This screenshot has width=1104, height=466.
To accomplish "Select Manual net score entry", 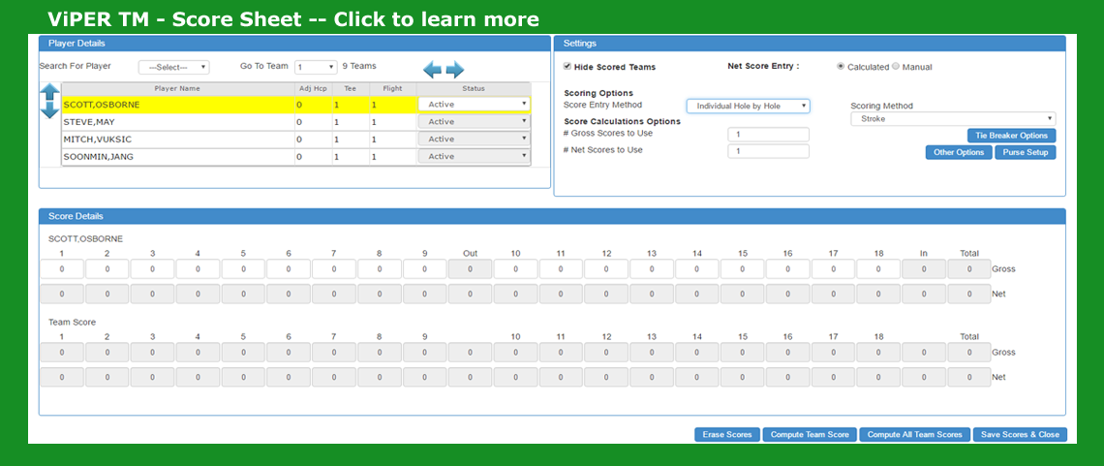I will click(896, 66).
